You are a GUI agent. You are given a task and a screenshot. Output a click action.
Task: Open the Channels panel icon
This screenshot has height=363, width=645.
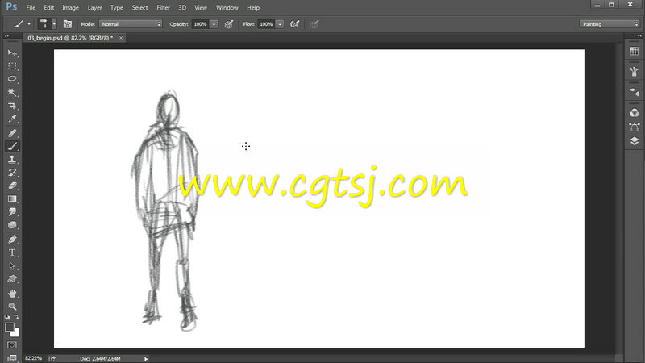click(635, 112)
